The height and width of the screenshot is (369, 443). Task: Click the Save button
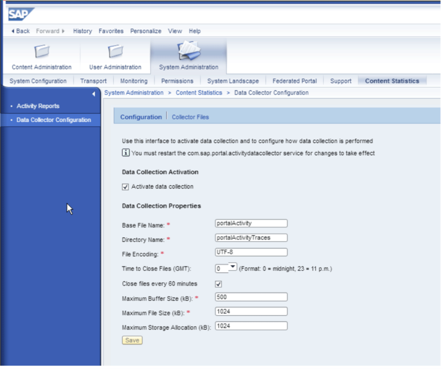click(x=131, y=340)
